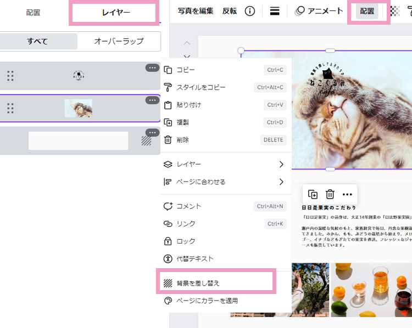Switch to the 配置 tab in the side panel
The image size is (412, 328).
33,12
